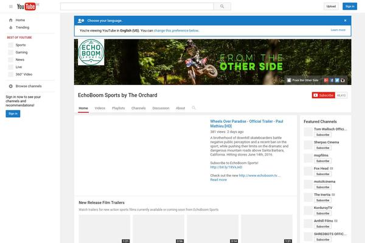This screenshot has width=365, height=243.
Task: Click the Instagram icon on banner
Action: (x=342, y=80)
